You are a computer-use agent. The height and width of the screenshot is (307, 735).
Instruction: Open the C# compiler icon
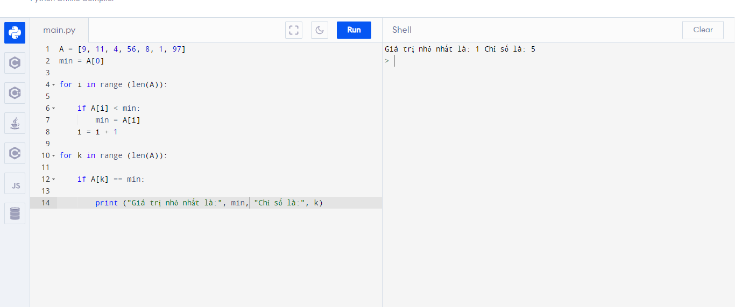[x=15, y=153]
